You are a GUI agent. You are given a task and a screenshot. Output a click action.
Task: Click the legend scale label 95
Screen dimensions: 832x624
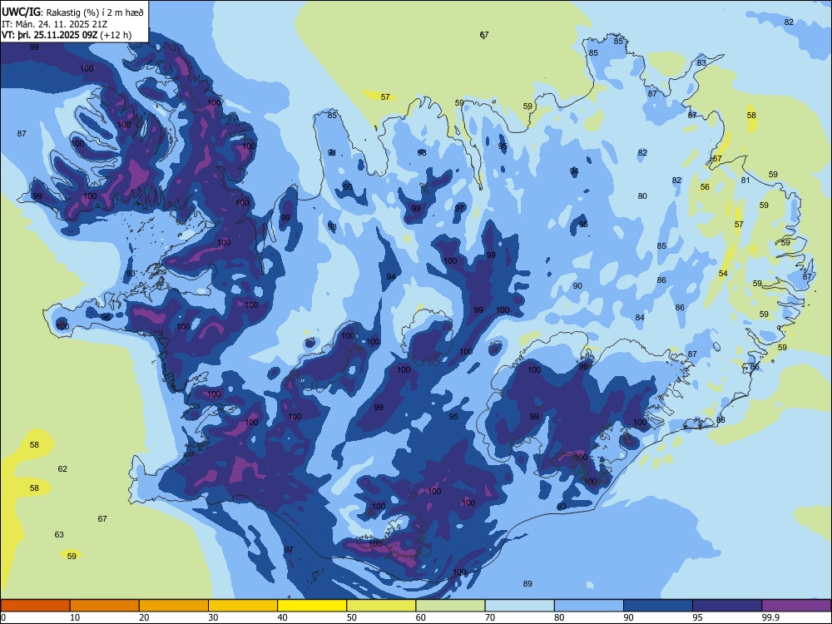coord(698,617)
